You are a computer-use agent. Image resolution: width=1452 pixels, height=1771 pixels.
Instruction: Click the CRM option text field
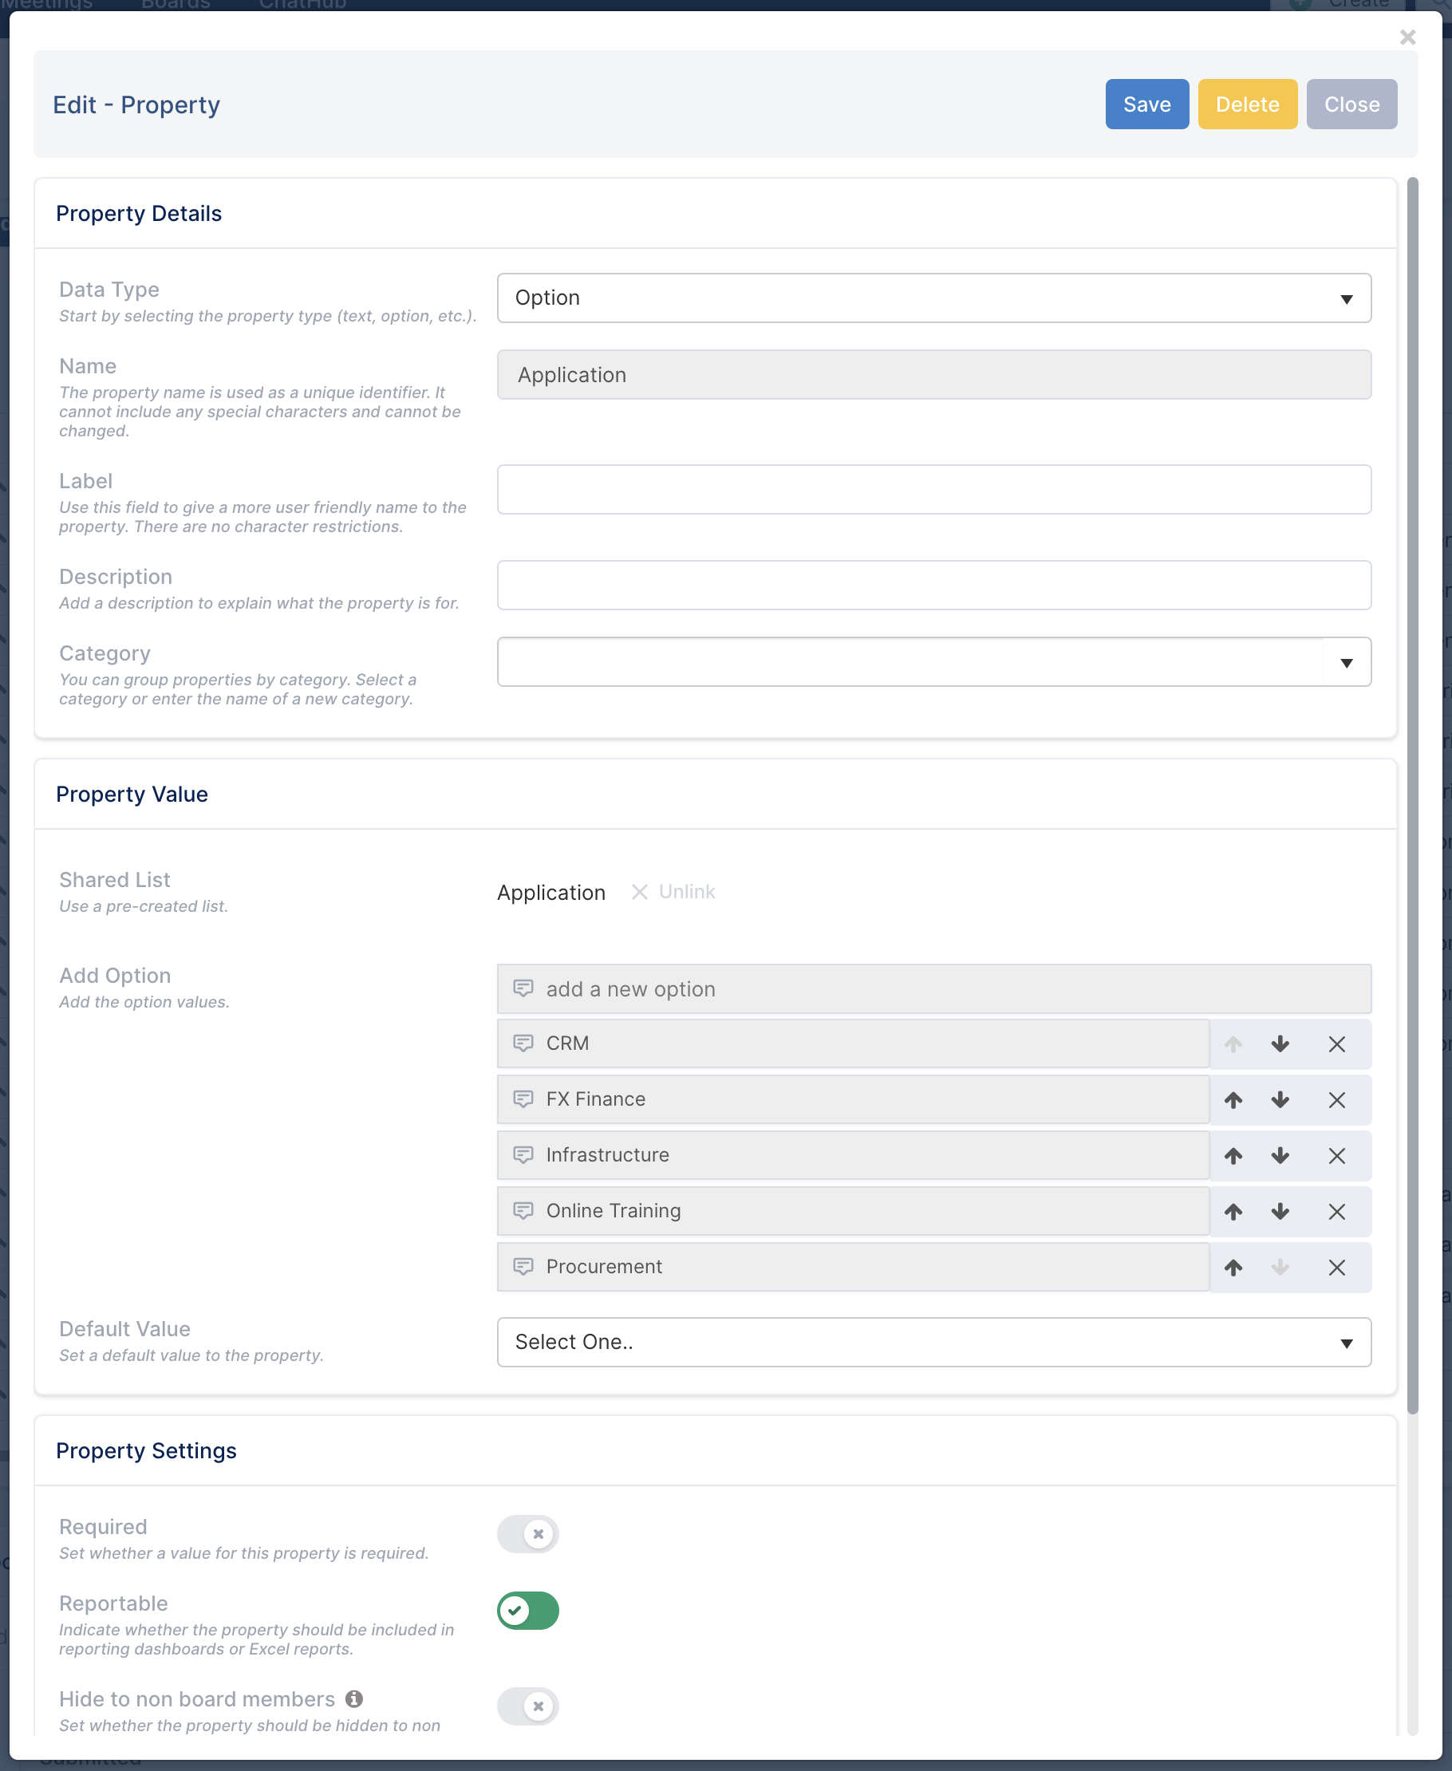(853, 1043)
